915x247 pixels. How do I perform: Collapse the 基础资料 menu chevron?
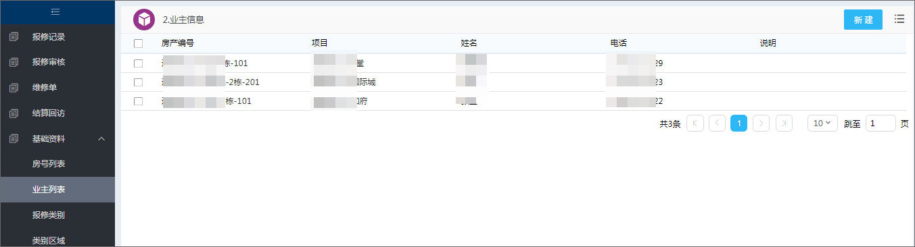[101, 139]
